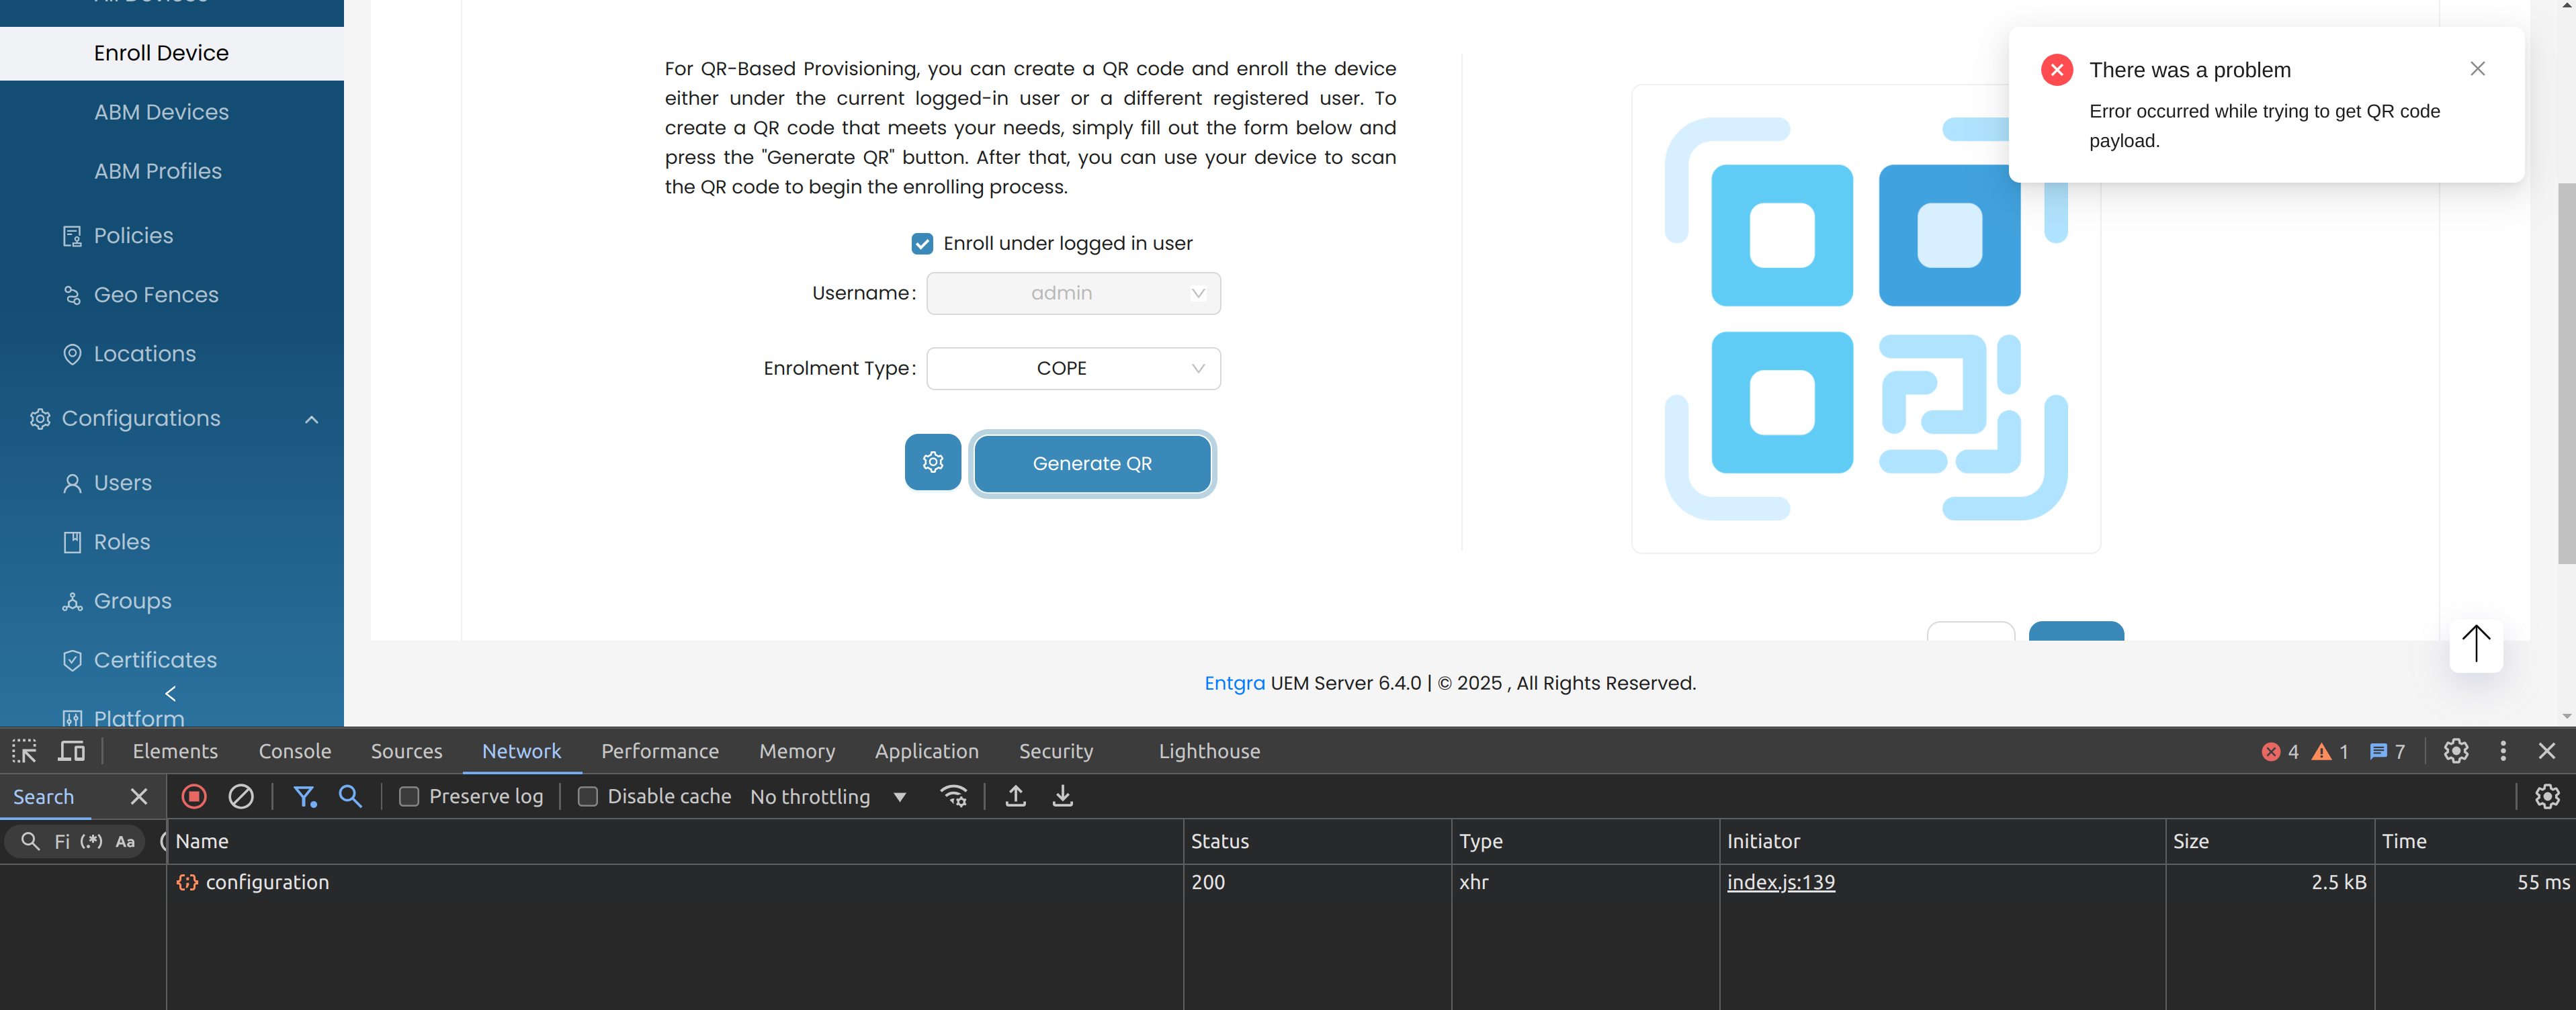This screenshot has width=2576, height=1010.
Task: Close the DevTools panel
Action: pyautogui.click(x=2547, y=751)
